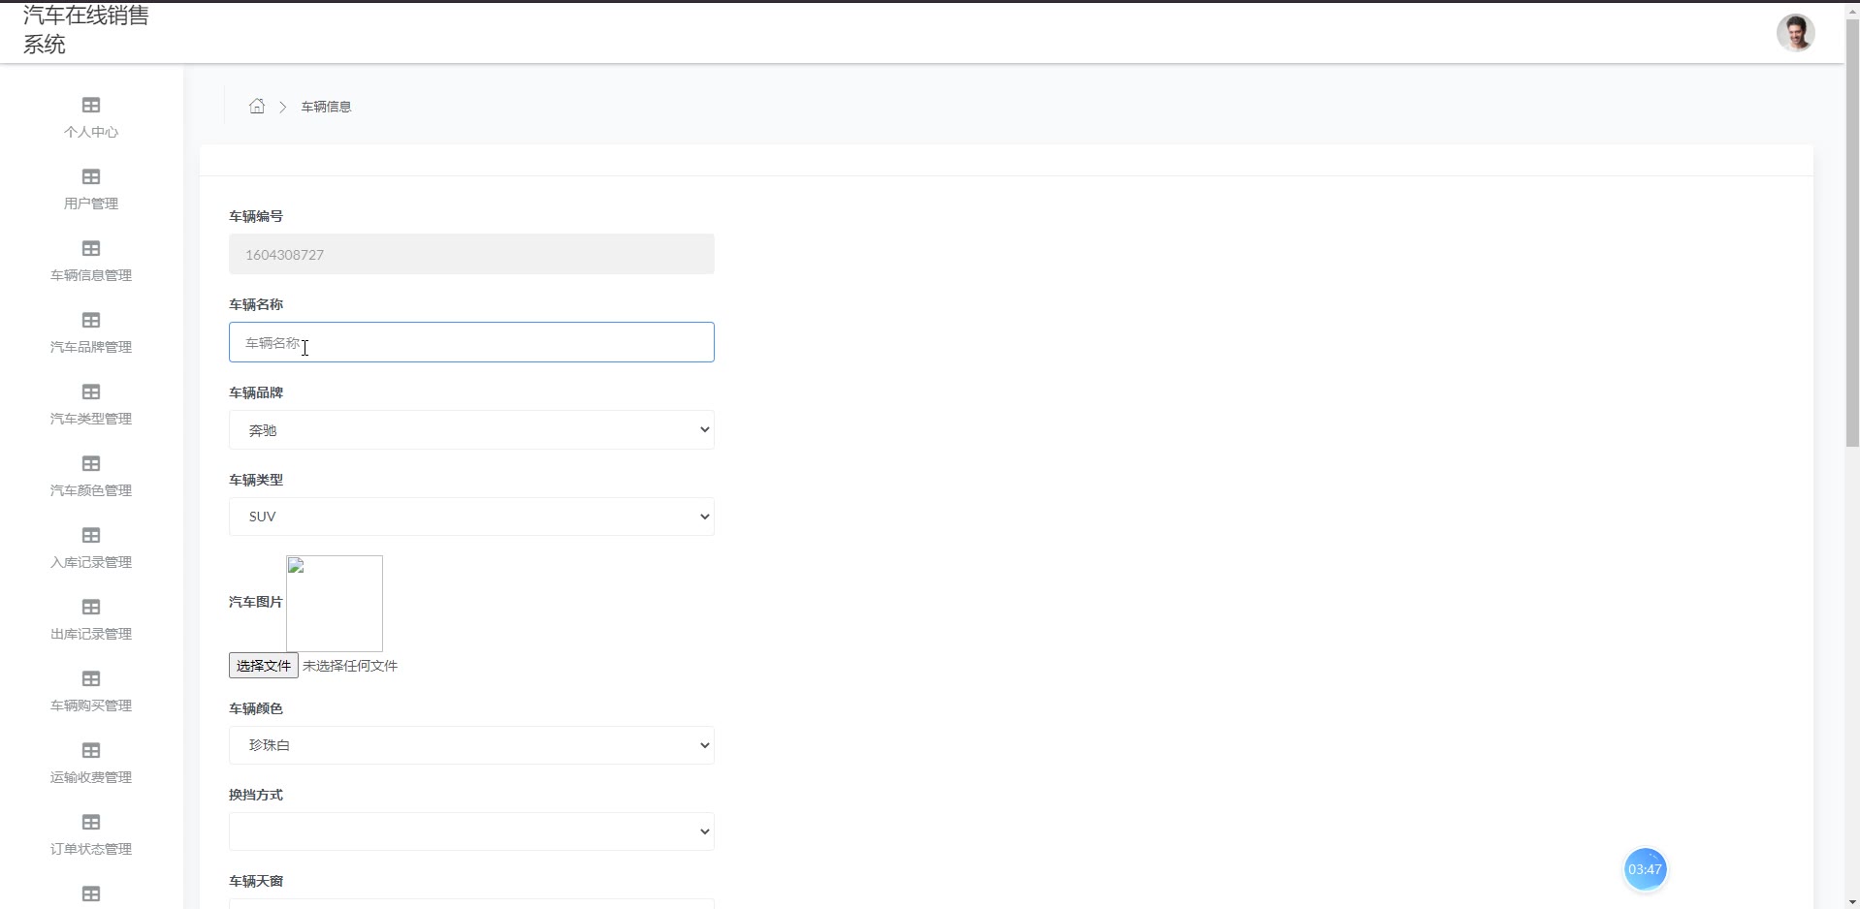Open 出库记录管理 menu item
The width and height of the screenshot is (1860, 909).
91,619
